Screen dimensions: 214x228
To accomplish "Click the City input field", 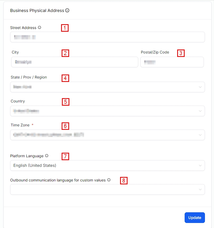I will tap(75, 62).
